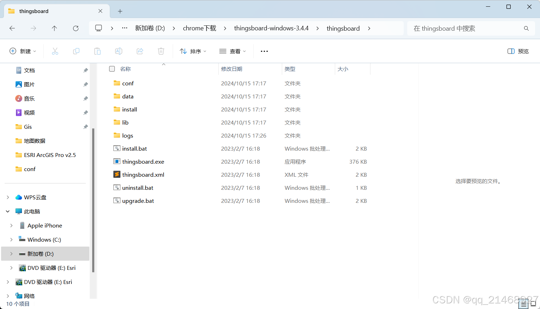Click thingsboard-windows-3.4.4 breadcrumb
This screenshot has height=309, width=540.
point(271,28)
